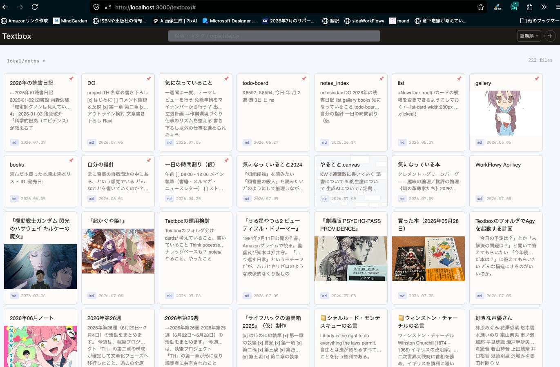
Task: Open the 好きな声優さん note
Action: point(494,318)
